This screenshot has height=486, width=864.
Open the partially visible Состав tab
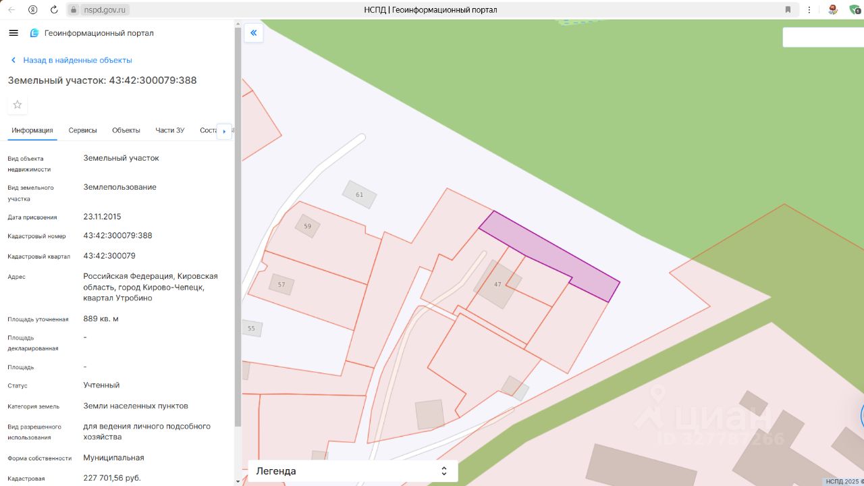[209, 130]
